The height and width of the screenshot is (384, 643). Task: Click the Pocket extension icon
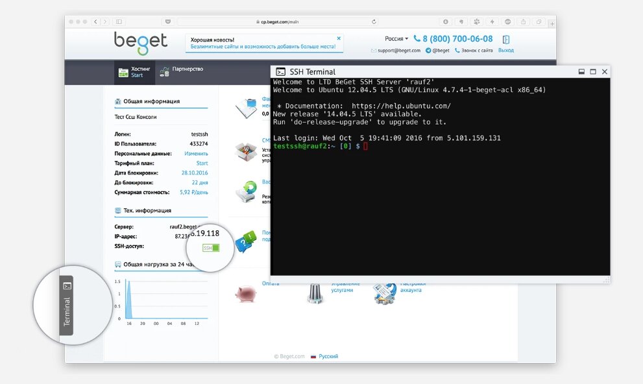tap(167, 21)
